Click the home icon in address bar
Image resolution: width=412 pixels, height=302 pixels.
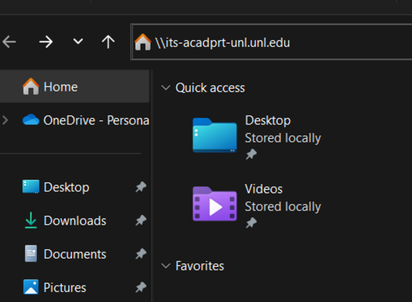(142, 42)
